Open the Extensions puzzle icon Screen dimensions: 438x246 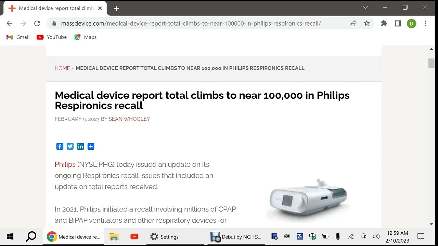coord(384,23)
